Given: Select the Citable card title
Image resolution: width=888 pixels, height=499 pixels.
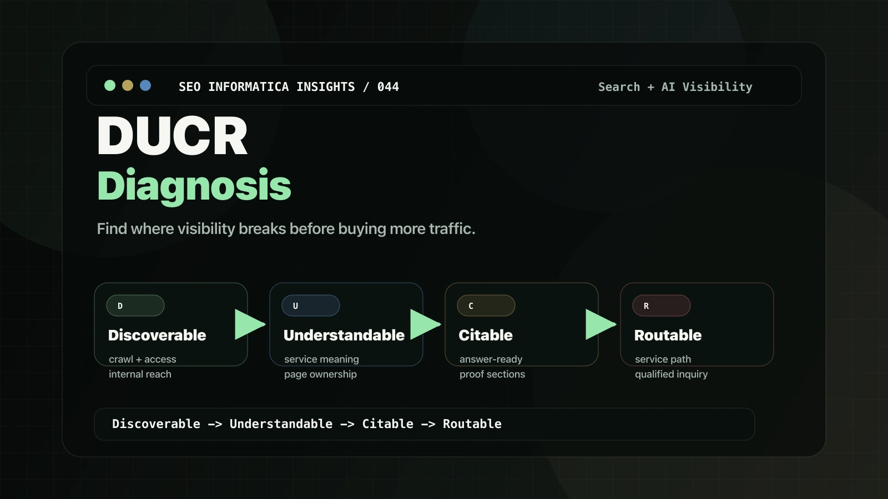Looking at the screenshot, I should pyautogui.click(x=486, y=335).
